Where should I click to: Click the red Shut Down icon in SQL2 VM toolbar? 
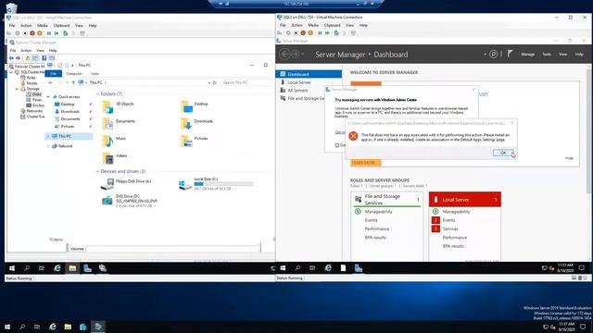pos(303,33)
